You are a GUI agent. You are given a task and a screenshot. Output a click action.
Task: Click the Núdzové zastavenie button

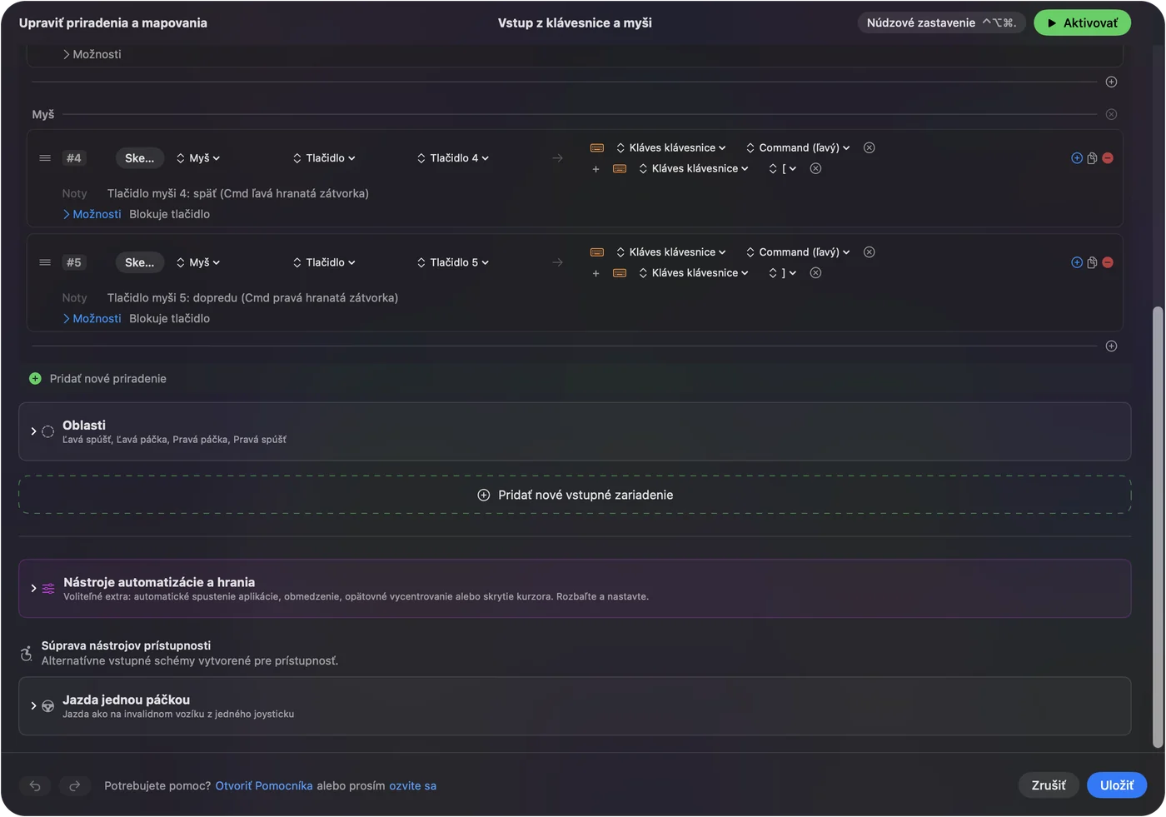click(941, 22)
